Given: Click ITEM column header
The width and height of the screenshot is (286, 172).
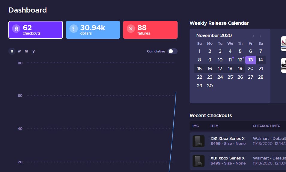Looking at the screenshot, I should pyautogui.click(x=214, y=126).
